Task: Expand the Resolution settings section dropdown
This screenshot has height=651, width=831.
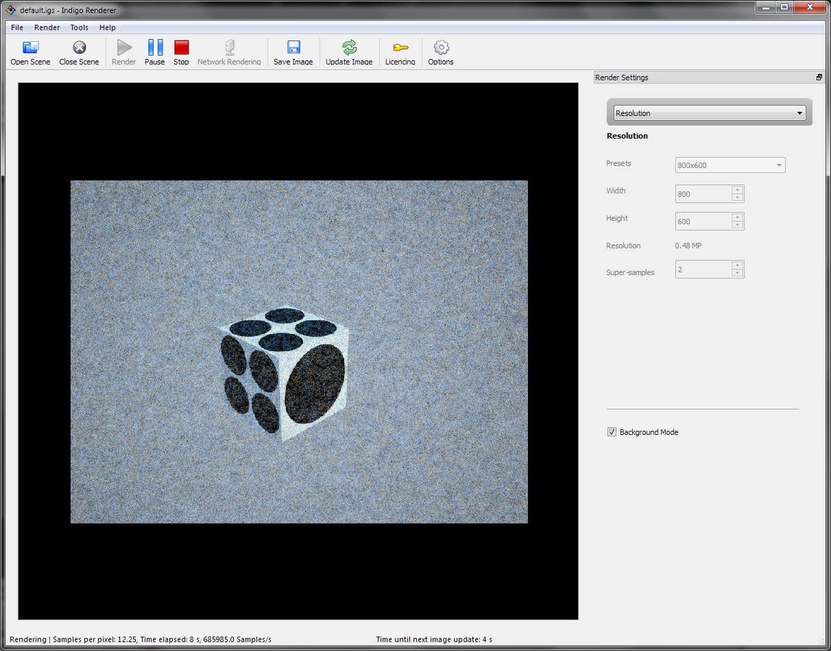Action: coord(710,113)
